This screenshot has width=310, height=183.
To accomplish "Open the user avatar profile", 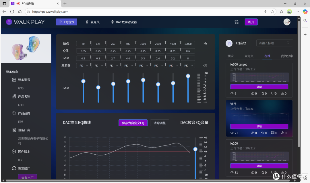I will tap(287, 22).
